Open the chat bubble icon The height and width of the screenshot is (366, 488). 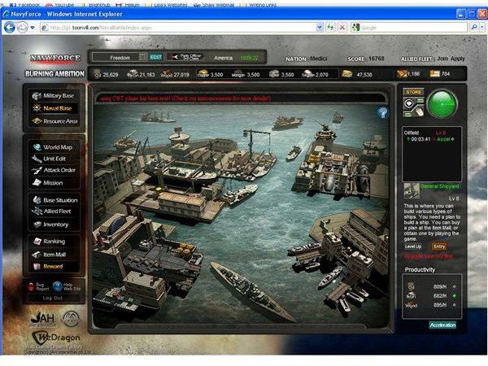coord(410,103)
